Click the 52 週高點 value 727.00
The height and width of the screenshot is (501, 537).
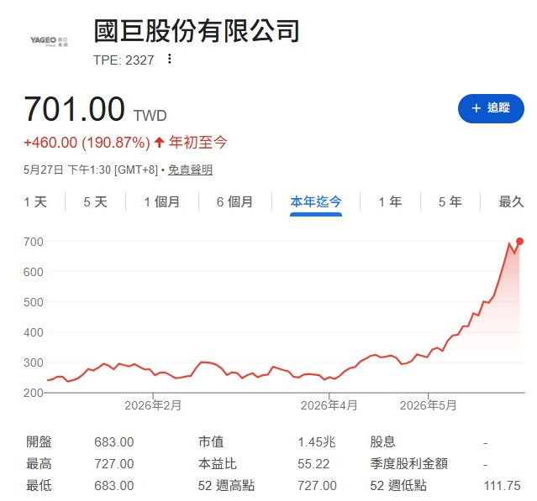pyautogui.click(x=317, y=486)
